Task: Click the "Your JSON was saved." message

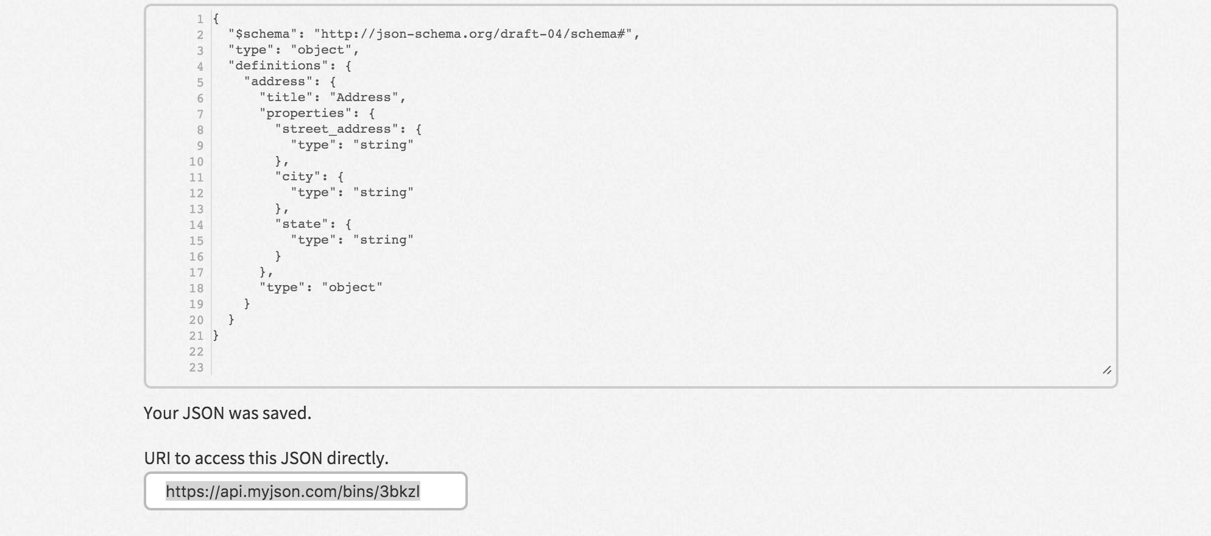Action: click(227, 413)
